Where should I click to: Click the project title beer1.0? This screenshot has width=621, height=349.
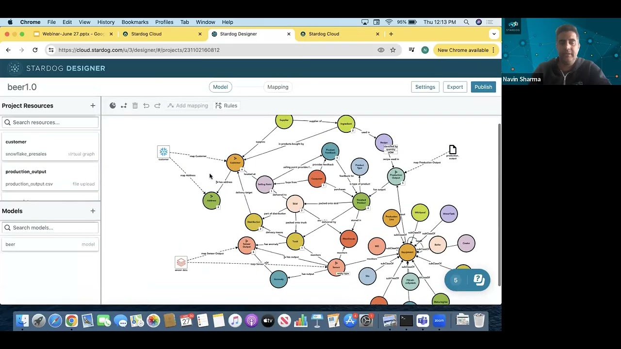tap(22, 87)
